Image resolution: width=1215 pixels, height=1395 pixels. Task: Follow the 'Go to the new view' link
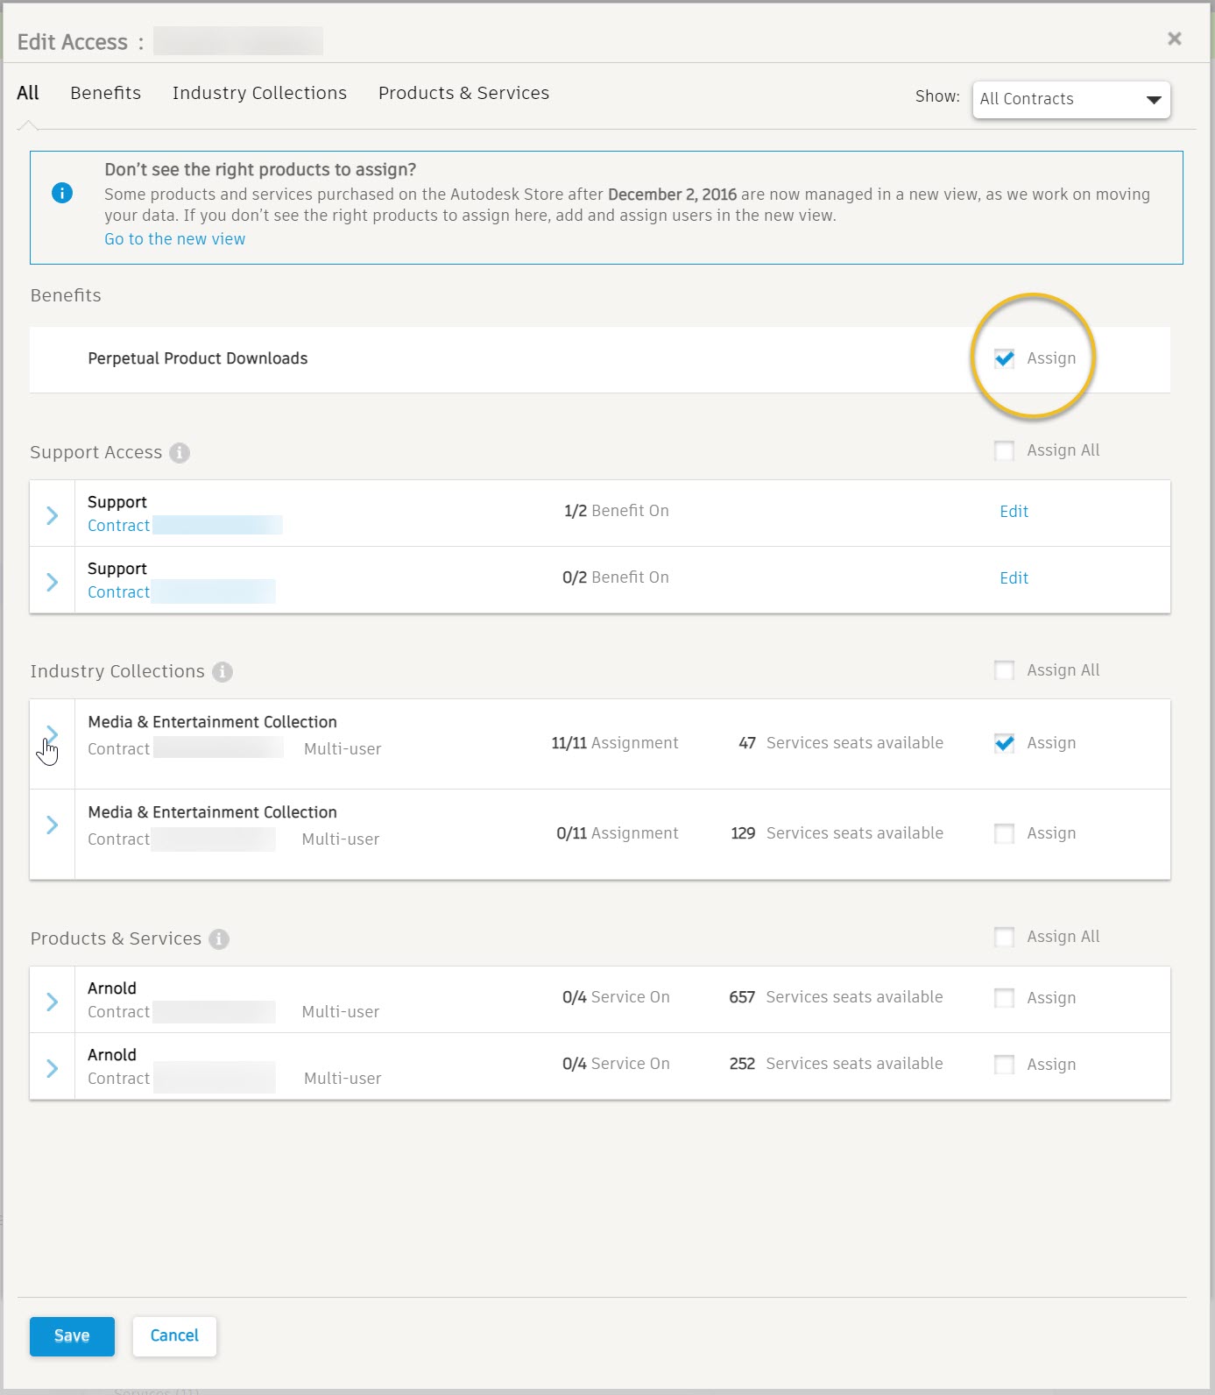click(174, 239)
